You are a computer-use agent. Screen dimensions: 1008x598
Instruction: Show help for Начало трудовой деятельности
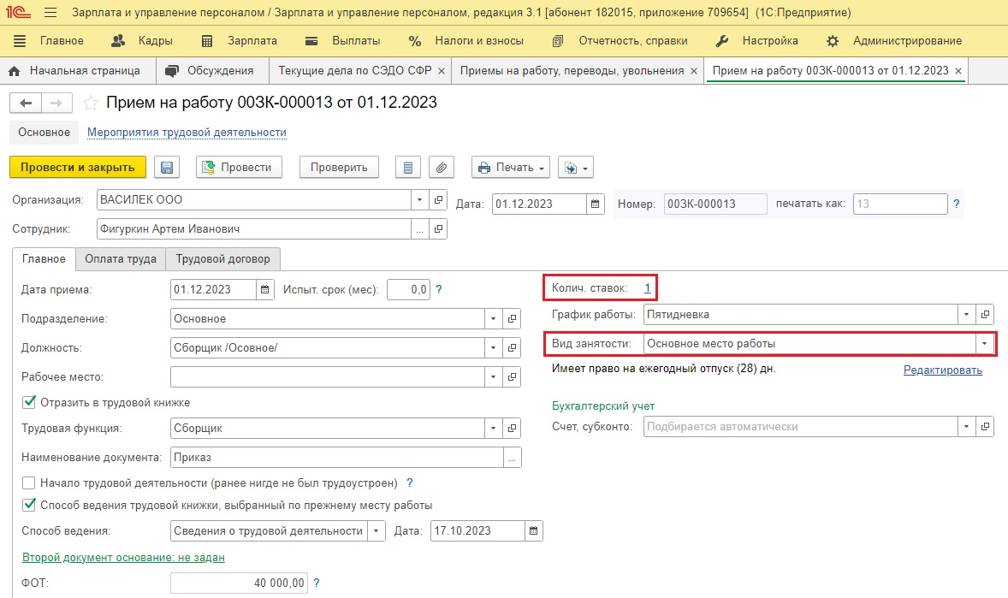pos(410,483)
